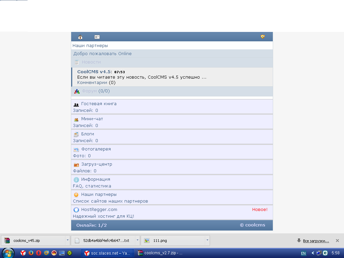The width and height of the screenshot is (344, 258).
Task: Open Комментарии for the news item
Action: (x=92, y=82)
